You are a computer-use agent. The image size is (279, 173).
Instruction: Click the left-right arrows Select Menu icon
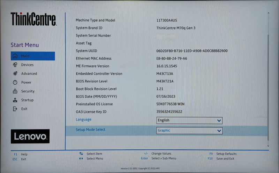81,158
